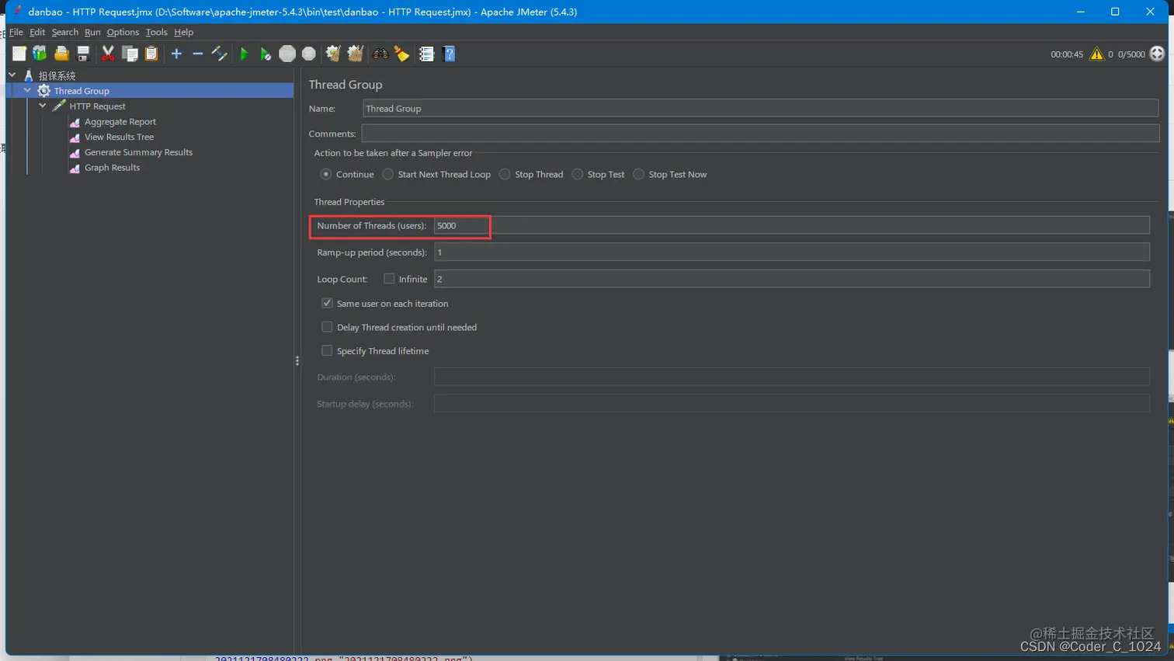Open the Edit menu
Image resolution: width=1174 pixels, height=661 pixels.
coord(37,32)
